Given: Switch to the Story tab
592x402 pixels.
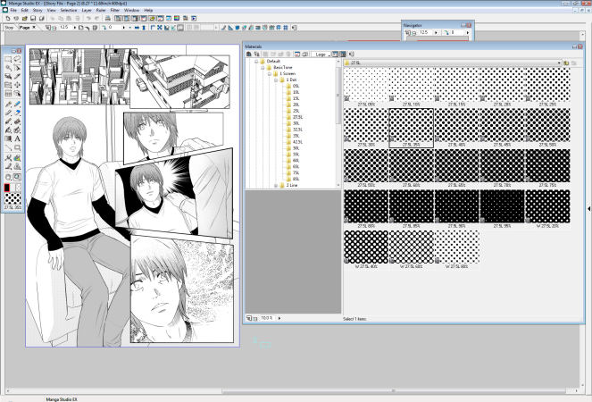Looking at the screenshot, I should 9,28.
